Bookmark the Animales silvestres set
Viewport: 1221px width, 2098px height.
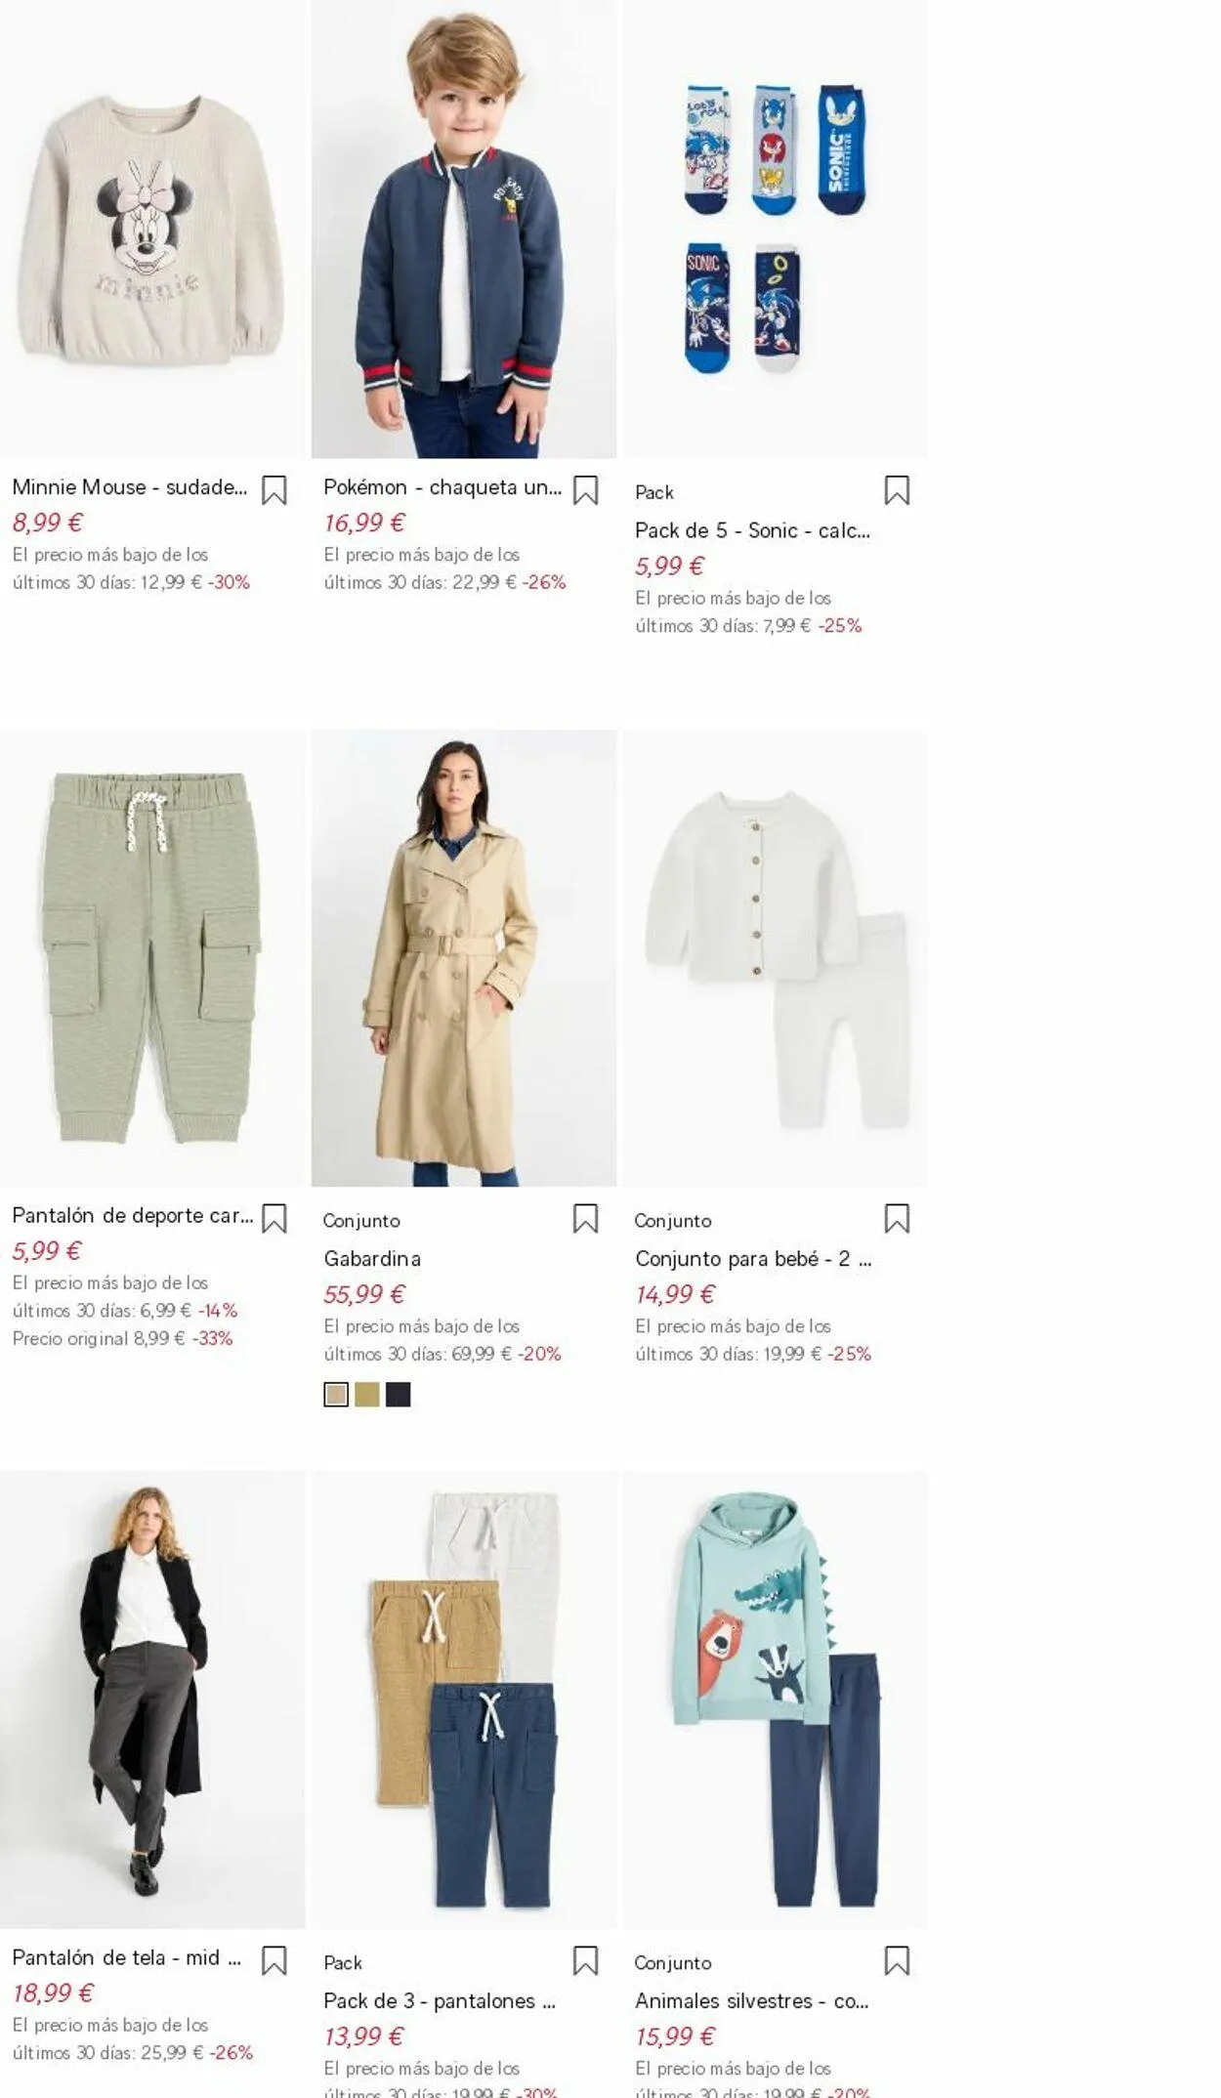(897, 1961)
